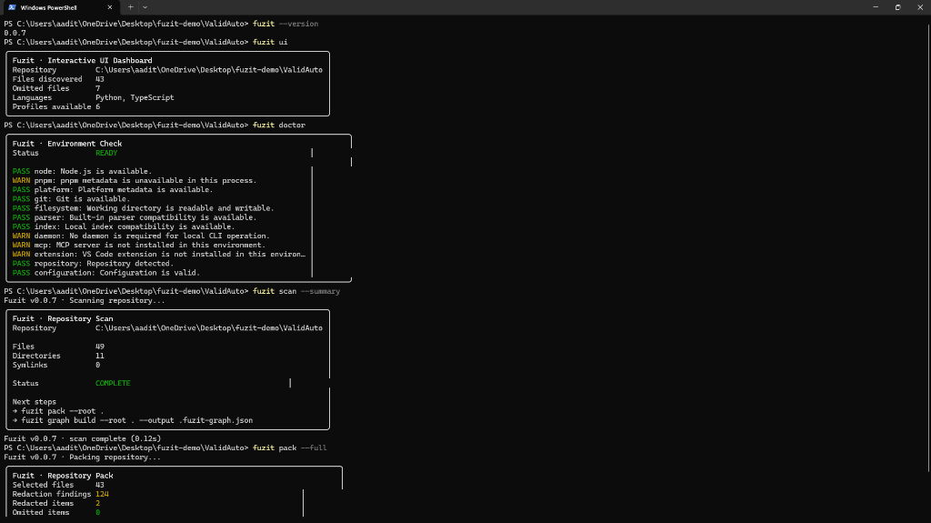Screen dimensions: 931x523
Task: Click the Repository Scan 'Files' row
Action: (x=58, y=347)
